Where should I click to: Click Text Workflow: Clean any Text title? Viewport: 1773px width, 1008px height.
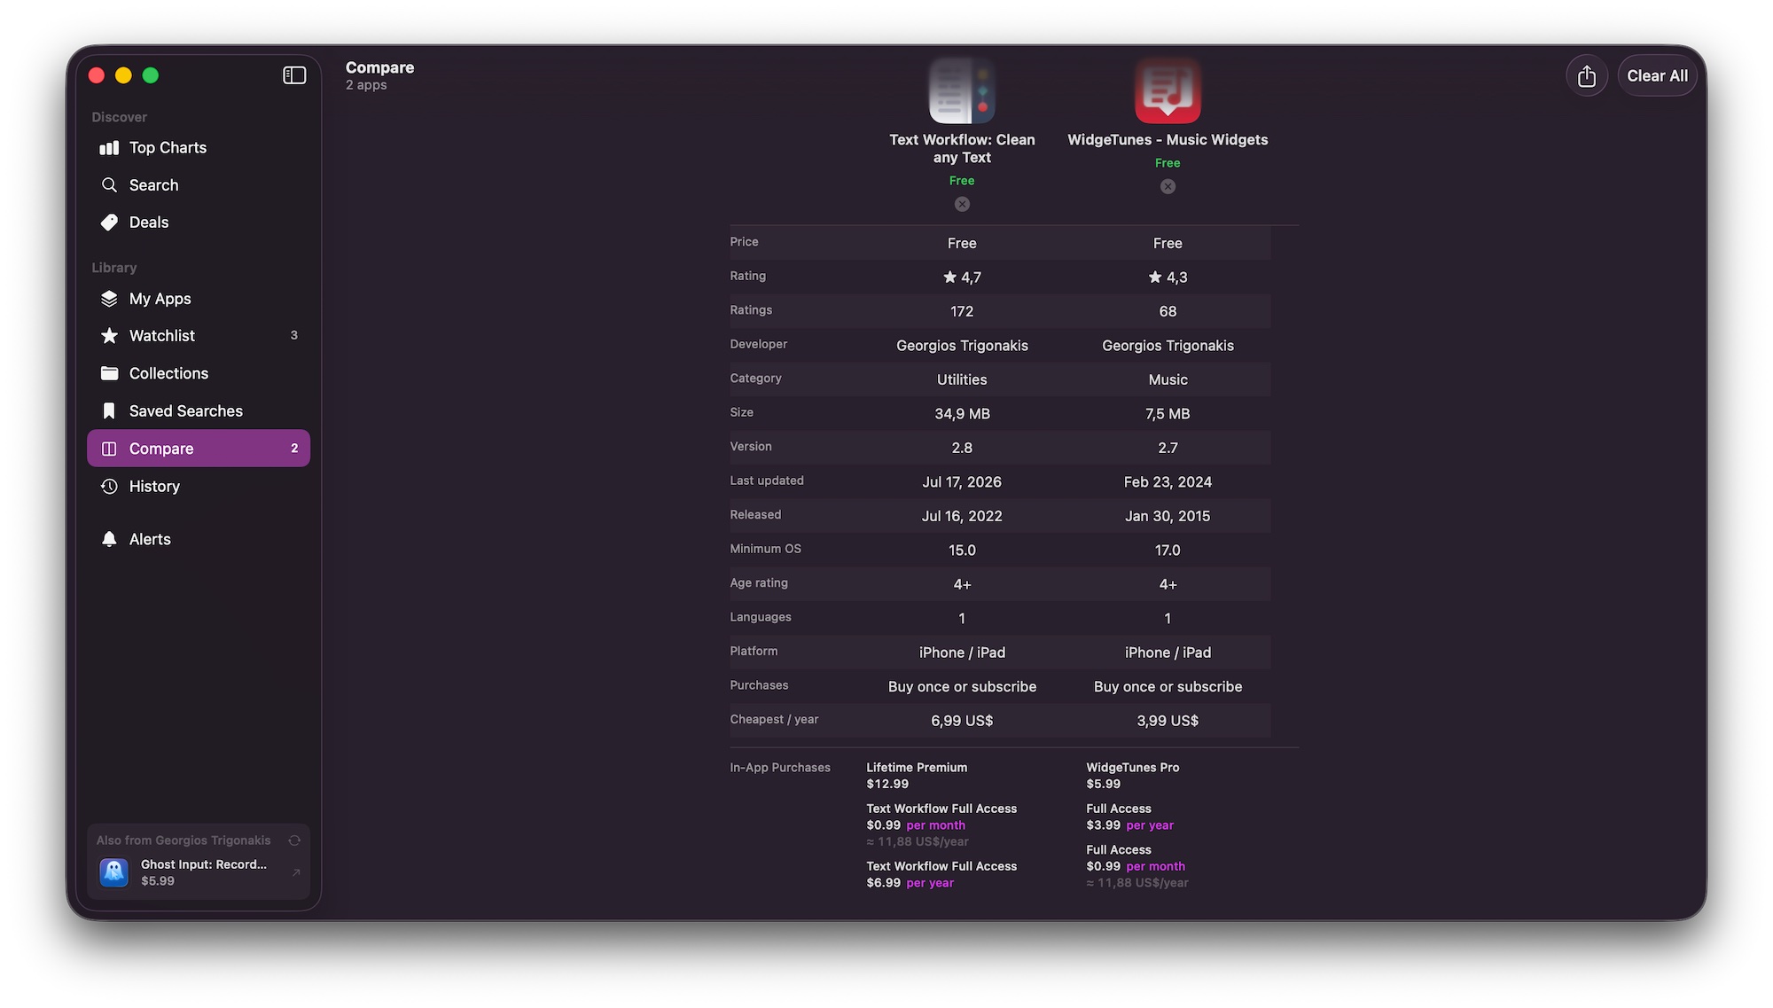coord(962,149)
